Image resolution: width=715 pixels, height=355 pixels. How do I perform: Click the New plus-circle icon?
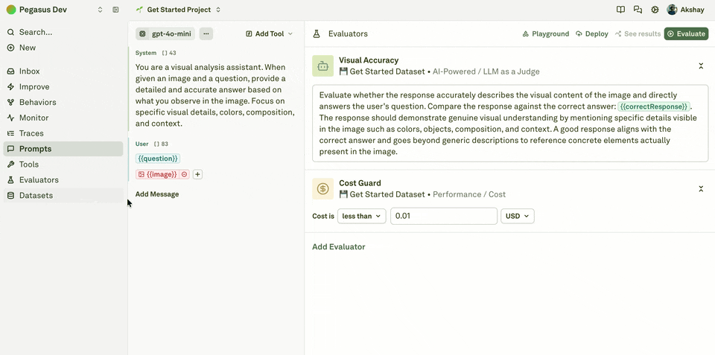pyautogui.click(x=11, y=48)
